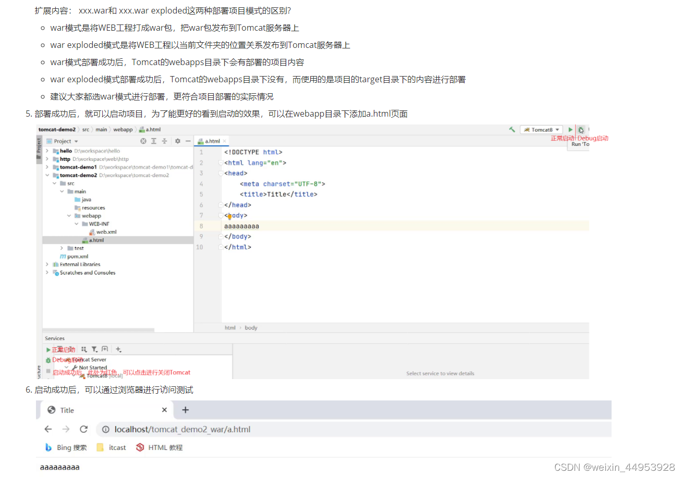Viewport: 683px width, 477px height.
Task: Click Services green Run arrow icon
Action: click(48, 350)
